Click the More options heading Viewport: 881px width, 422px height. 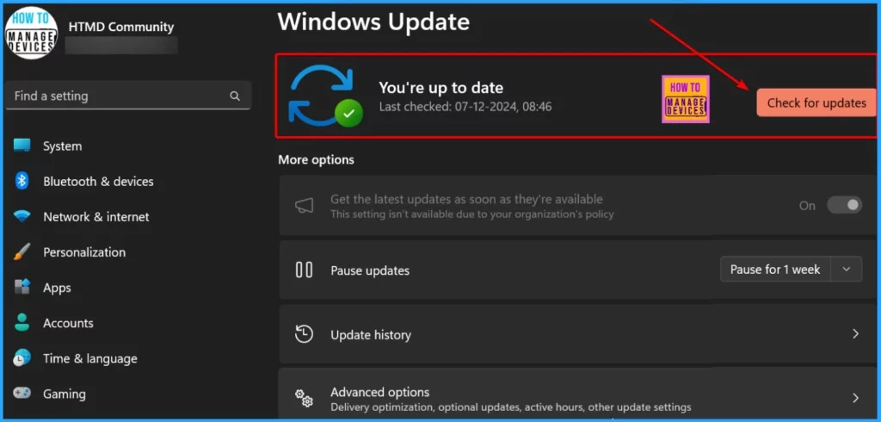click(x=317, y=160)
